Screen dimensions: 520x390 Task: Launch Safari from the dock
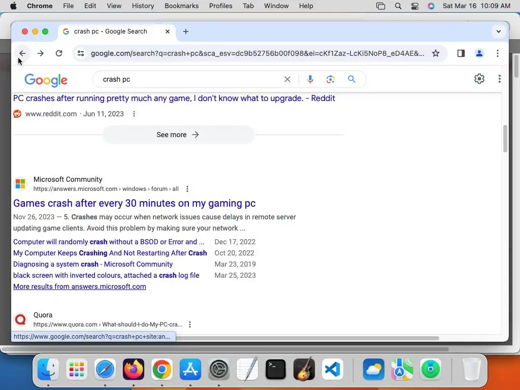coord(105,369)
